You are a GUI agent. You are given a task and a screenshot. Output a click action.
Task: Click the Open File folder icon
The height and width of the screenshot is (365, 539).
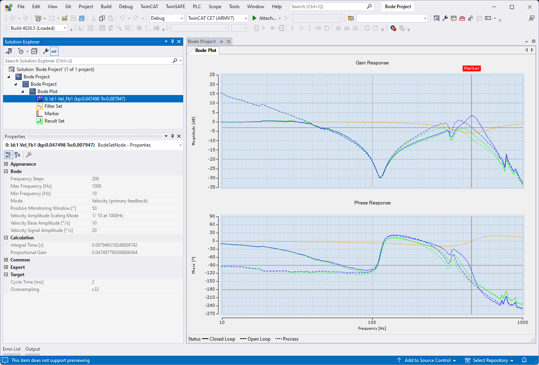click(x=65, y=18)
